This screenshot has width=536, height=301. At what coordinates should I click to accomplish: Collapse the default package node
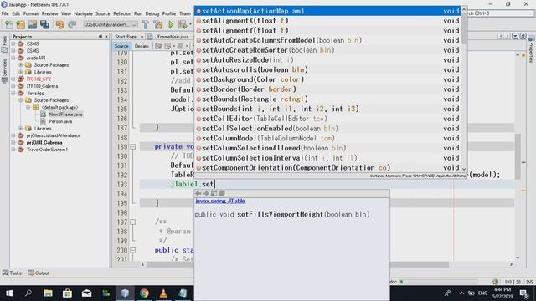pos(28,107)
